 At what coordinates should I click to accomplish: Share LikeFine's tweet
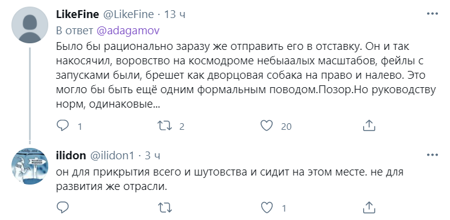(369, 125)
